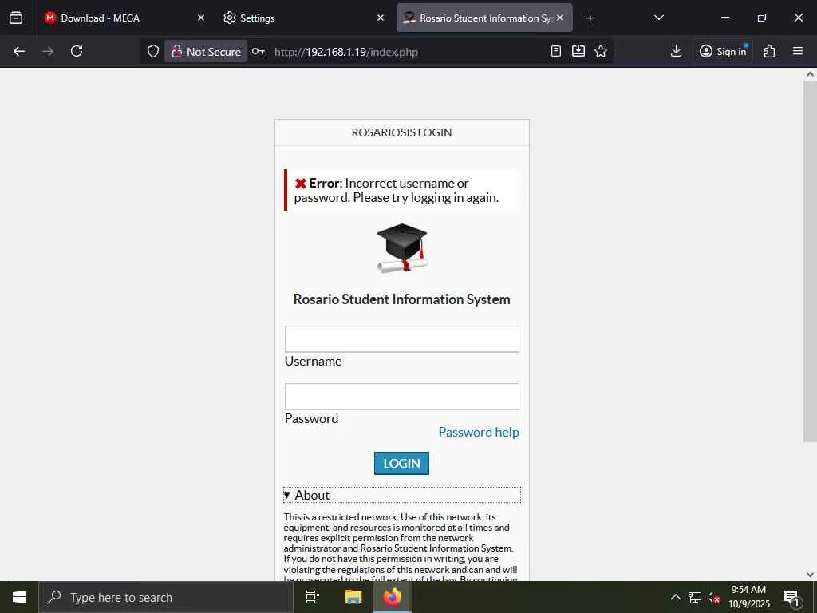Bookmark this page with the star
The height and width of the screenshot is (613, 817).
click(x=601, y=51)
